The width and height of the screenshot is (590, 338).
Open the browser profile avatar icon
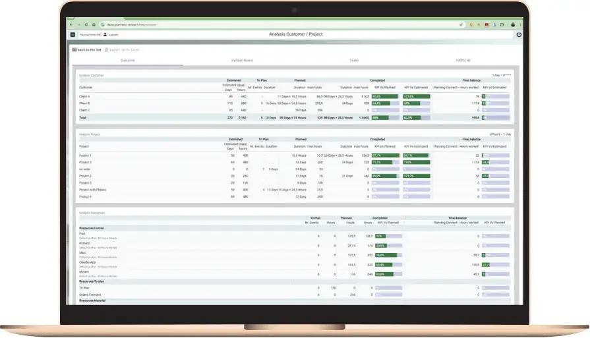pyautogui.click(x=513, y=25)
